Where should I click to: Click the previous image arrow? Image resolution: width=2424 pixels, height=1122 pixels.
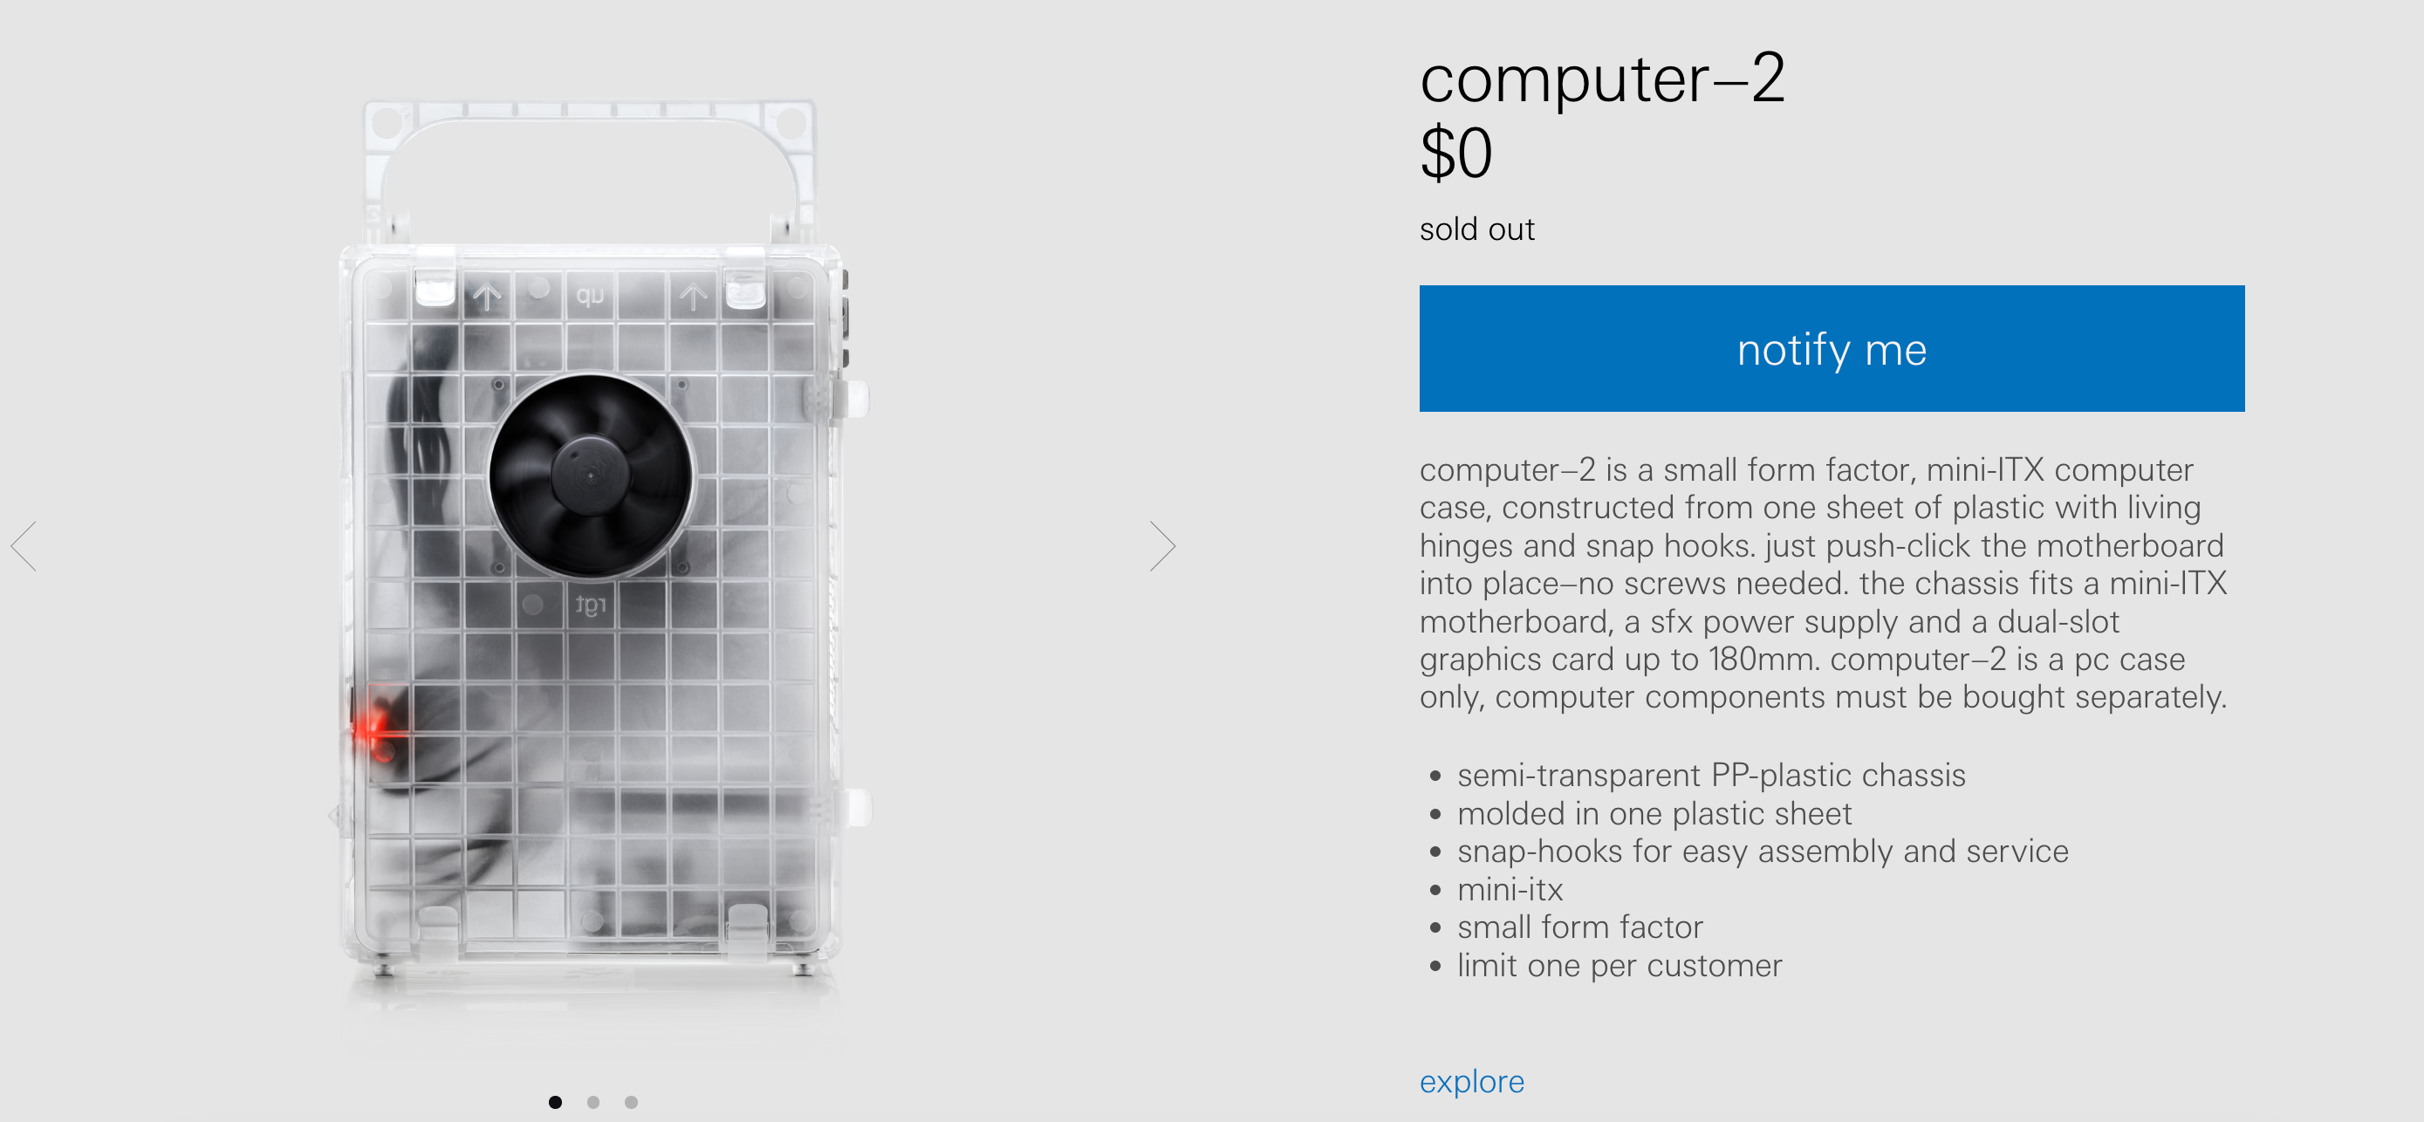[24, 546]
